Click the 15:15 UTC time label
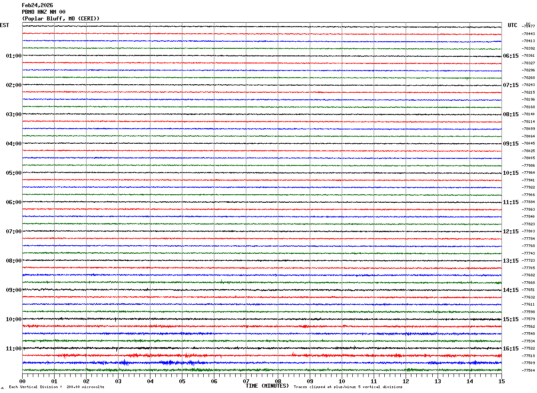537x393 pixels. coord(511,319)
